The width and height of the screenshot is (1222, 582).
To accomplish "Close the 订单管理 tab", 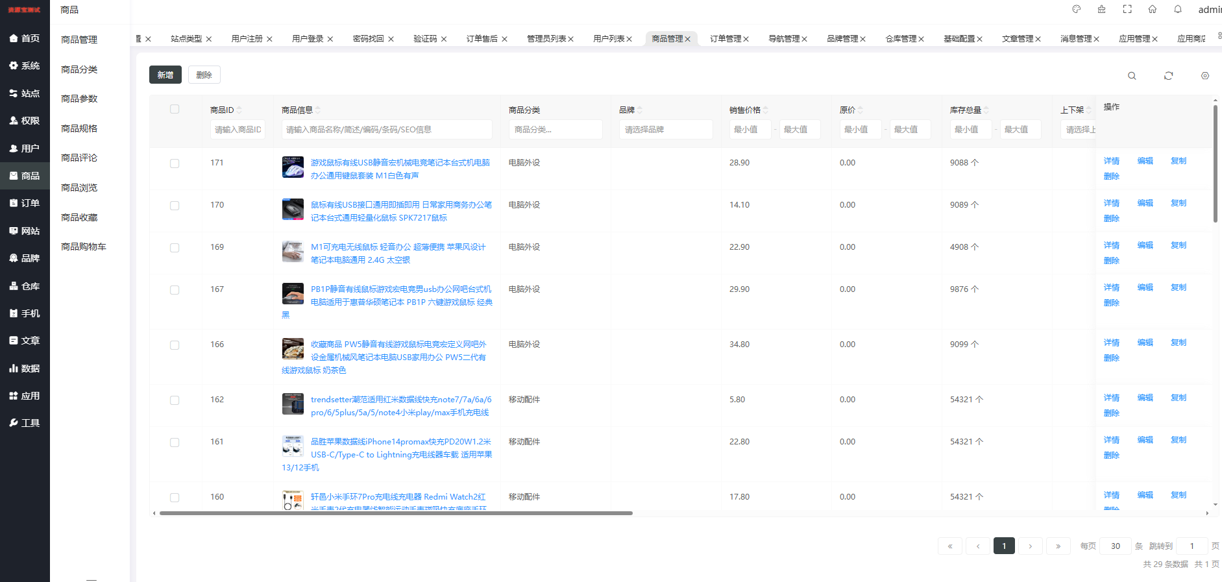I will [x=746, y=39].
